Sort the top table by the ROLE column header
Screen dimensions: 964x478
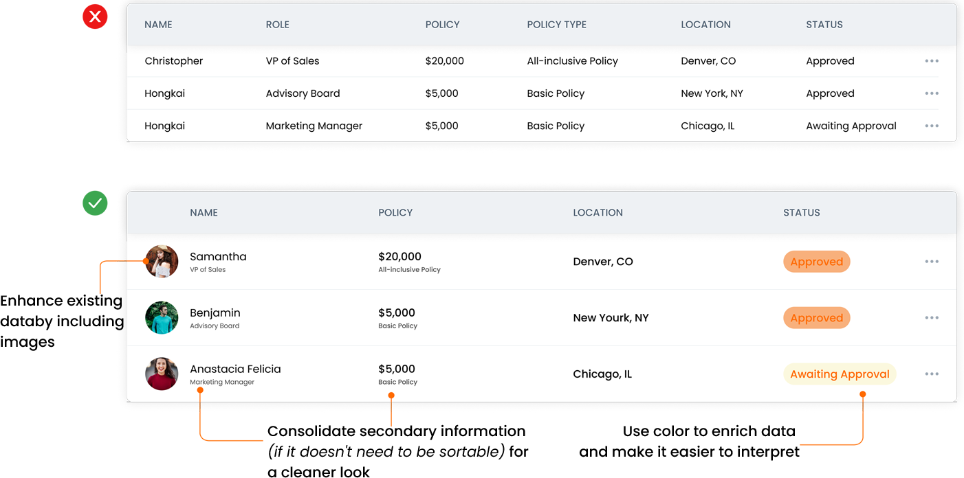coord(277,25)
